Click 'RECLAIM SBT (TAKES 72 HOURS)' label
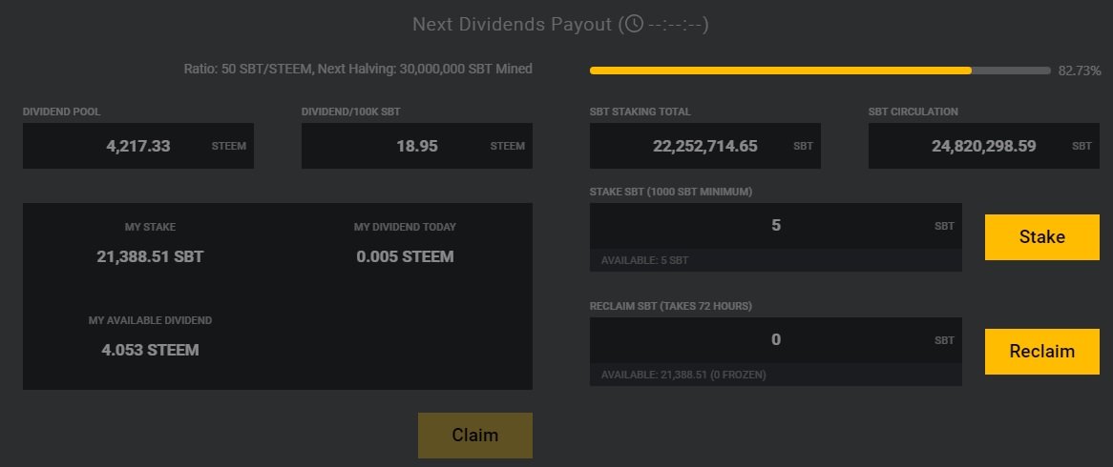Screen dimensions: 1113x467 (671, 306)
